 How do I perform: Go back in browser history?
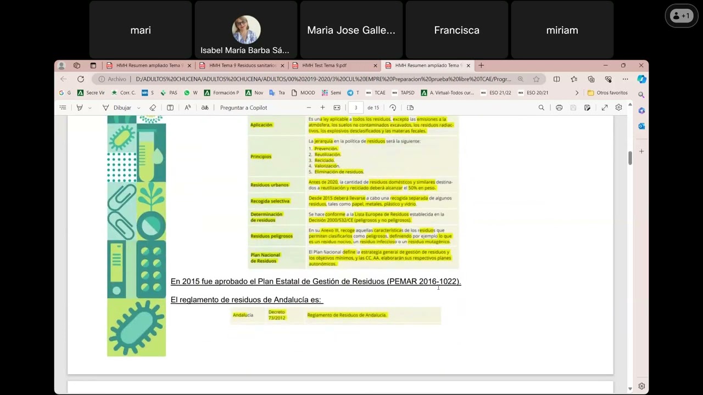(64, 79)
